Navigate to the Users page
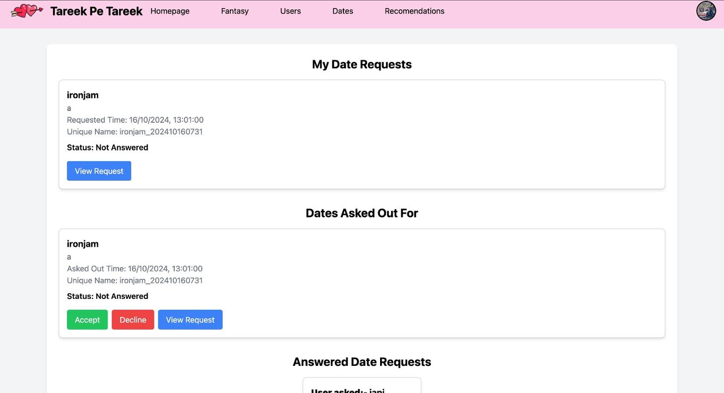The width and height of the screenshot is (724, 393). click(x=291, y=11)
